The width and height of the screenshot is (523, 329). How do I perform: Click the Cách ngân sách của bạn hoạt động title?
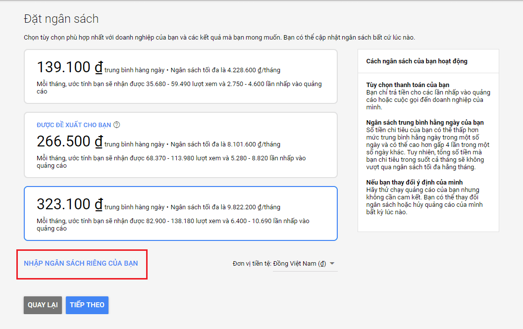tap(417, 61)
